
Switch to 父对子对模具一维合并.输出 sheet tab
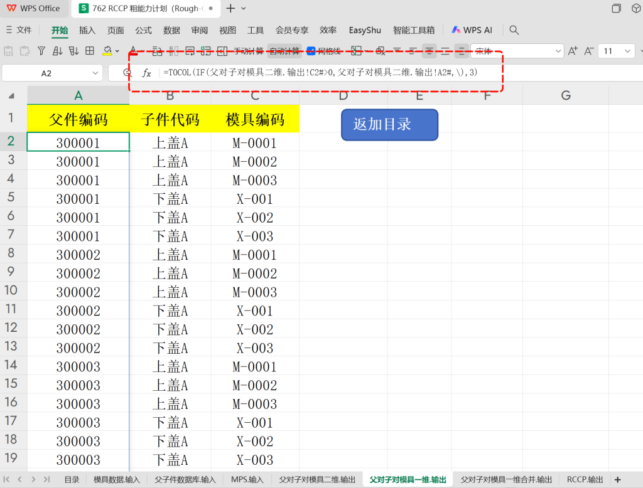pos(506,479)
